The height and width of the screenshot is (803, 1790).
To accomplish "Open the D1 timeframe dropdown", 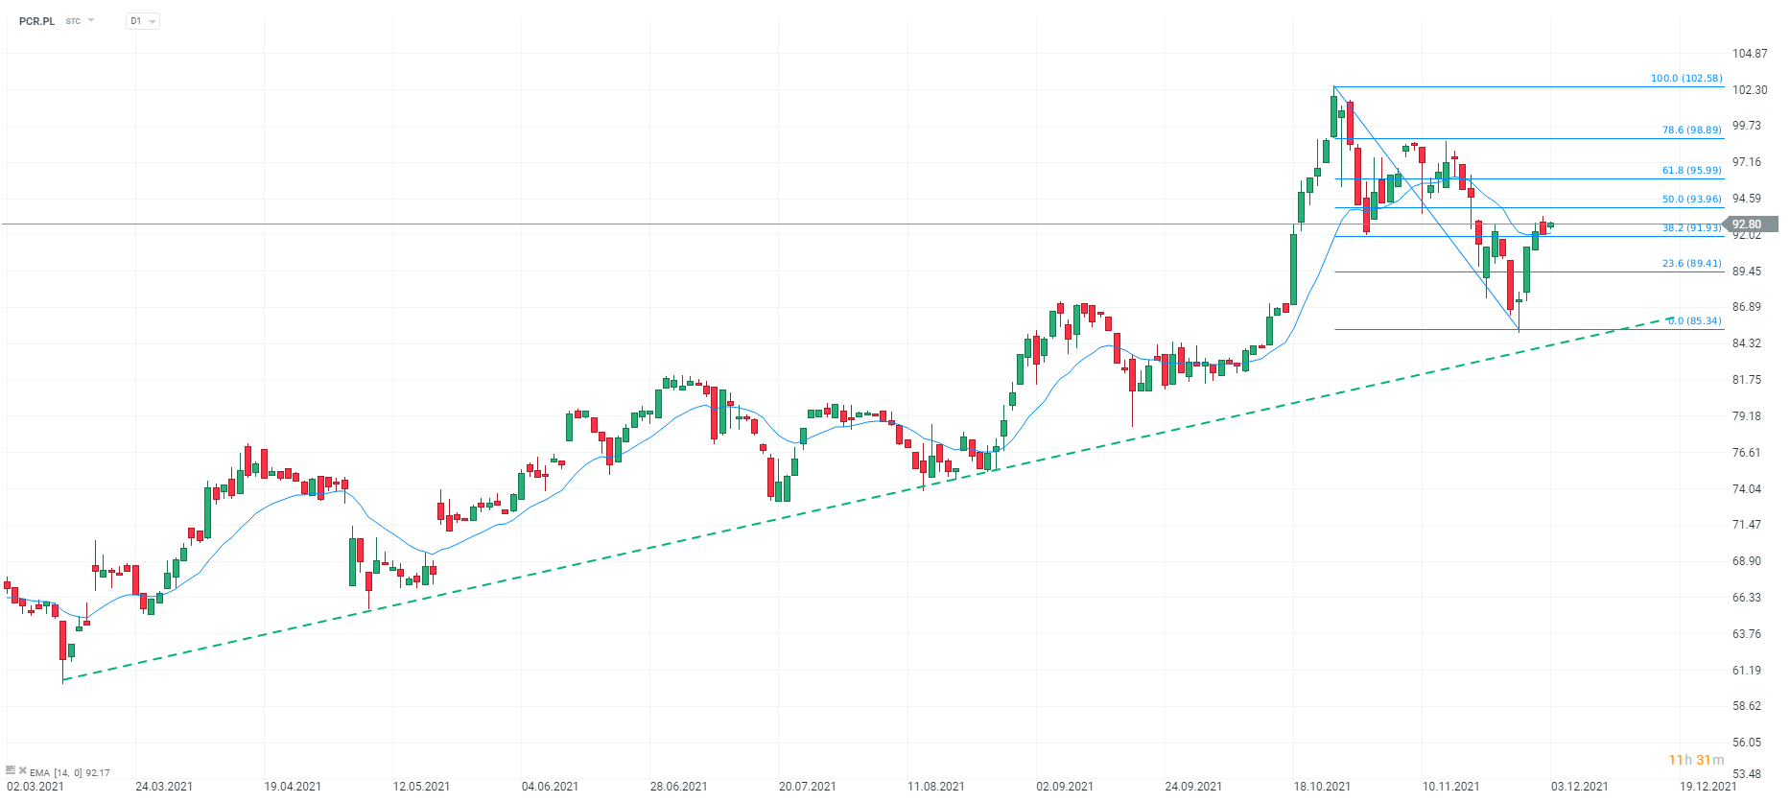I will [x=142, y=21].
